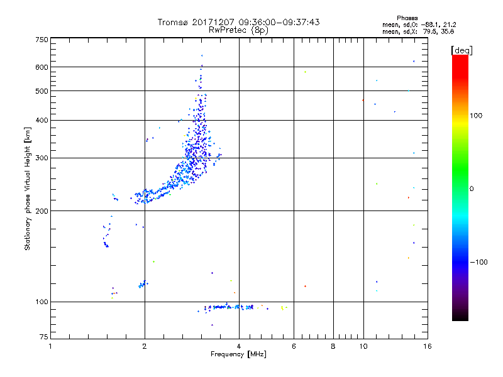Click the y-axis tick label "75"

click(44, 337)
